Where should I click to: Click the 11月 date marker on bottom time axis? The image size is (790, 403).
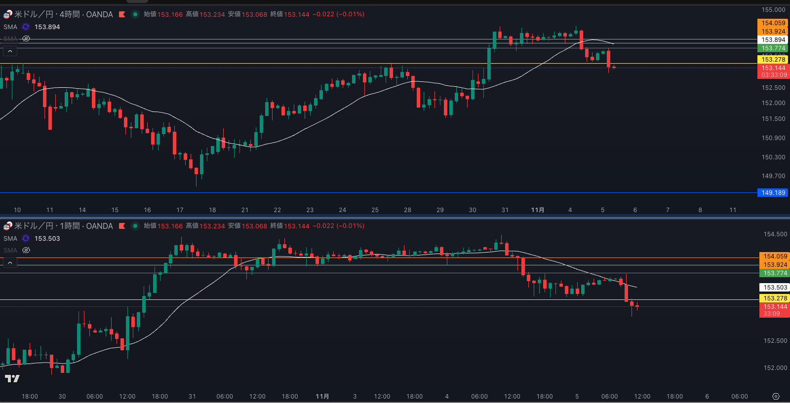tap(322, 397)
